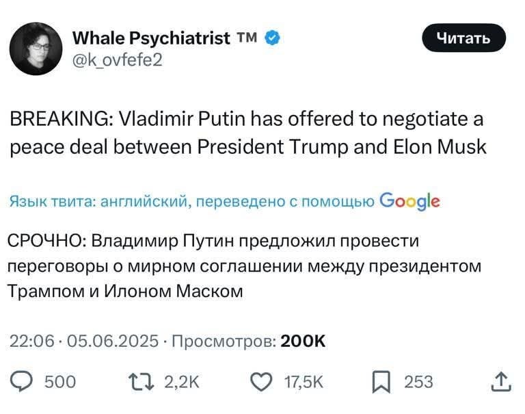The image size is (525, 414).
Task: Like the tweet with the heart icon
Action: (262, 381)
